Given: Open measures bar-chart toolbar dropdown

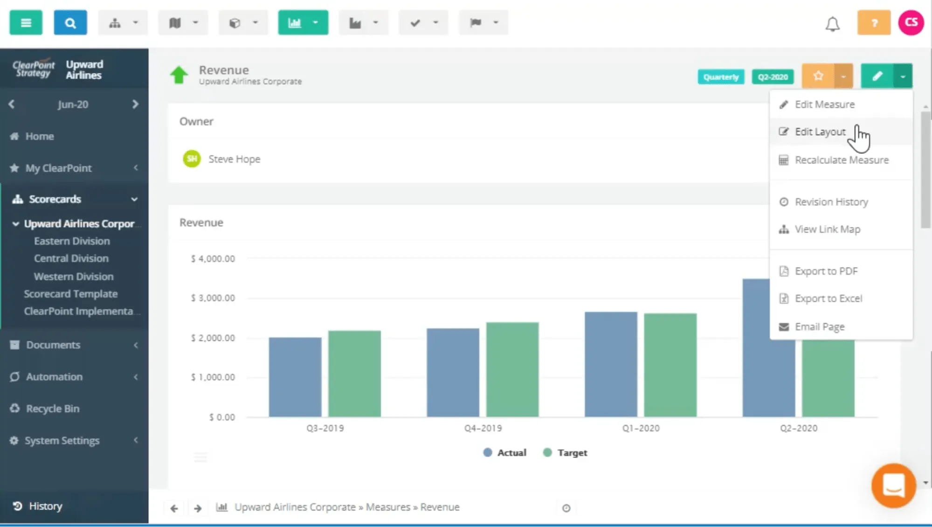Looking at the screenshot, I should pyautogui.click(x=303, y=22).
